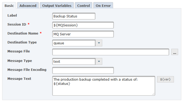Screen dimensions: 184x102
Task: Click the Message Type text box
Action: [x=74, y=61]
